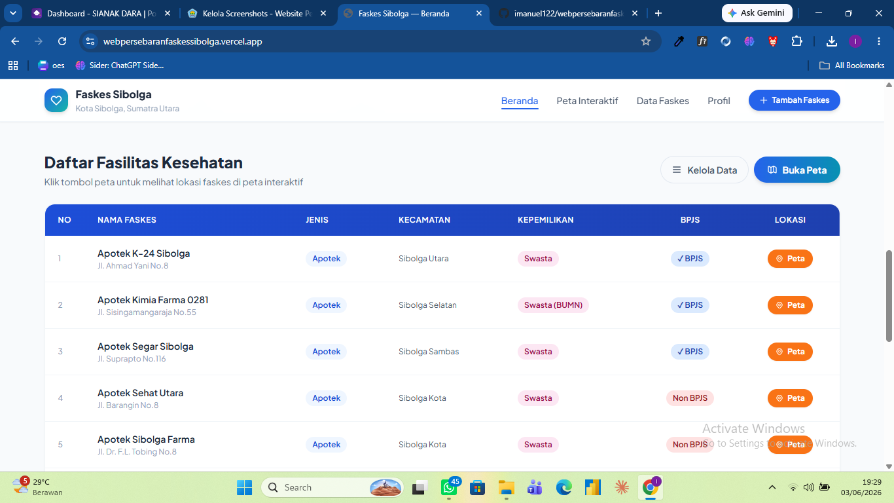The image size is (894, 503).
Task: Click the volume speaker tray icon
Action: (808, 487)
